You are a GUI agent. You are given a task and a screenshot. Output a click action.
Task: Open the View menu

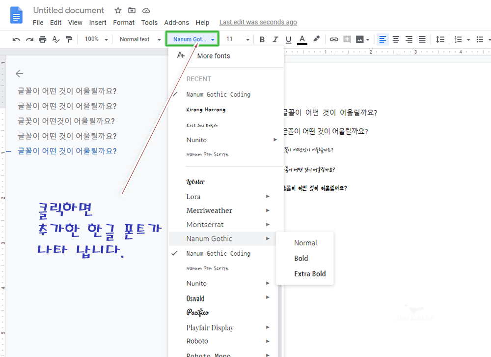point(75,23)
